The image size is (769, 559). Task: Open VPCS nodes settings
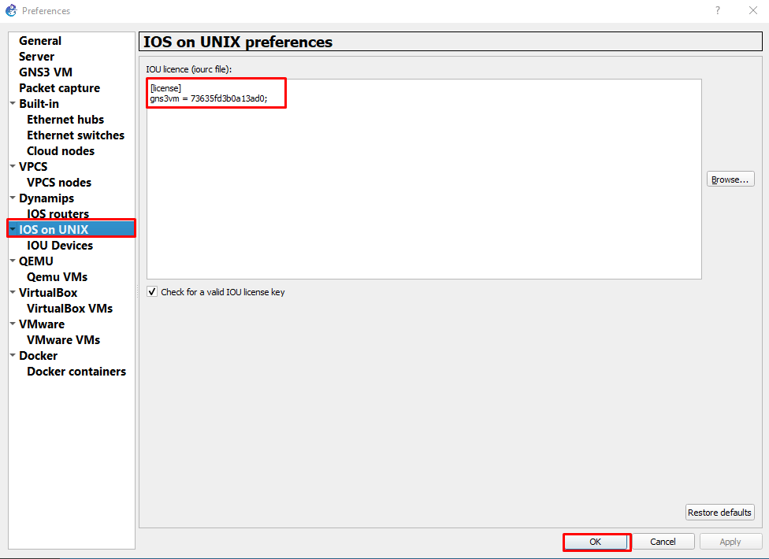(59, 182)
